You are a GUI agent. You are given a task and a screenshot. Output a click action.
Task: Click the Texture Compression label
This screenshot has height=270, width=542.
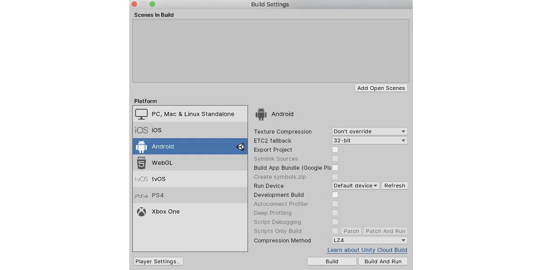[x=283, y=132]
